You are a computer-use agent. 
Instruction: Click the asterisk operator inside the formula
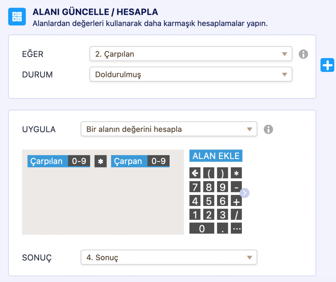101,162
